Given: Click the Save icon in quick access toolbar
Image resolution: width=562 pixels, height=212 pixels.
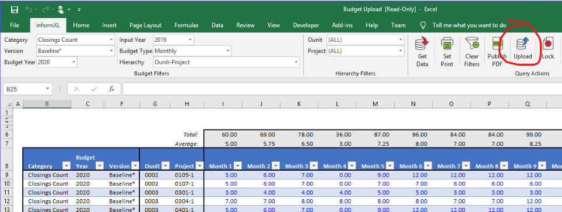Looking at the screenshot, I should tap(15, 10).
